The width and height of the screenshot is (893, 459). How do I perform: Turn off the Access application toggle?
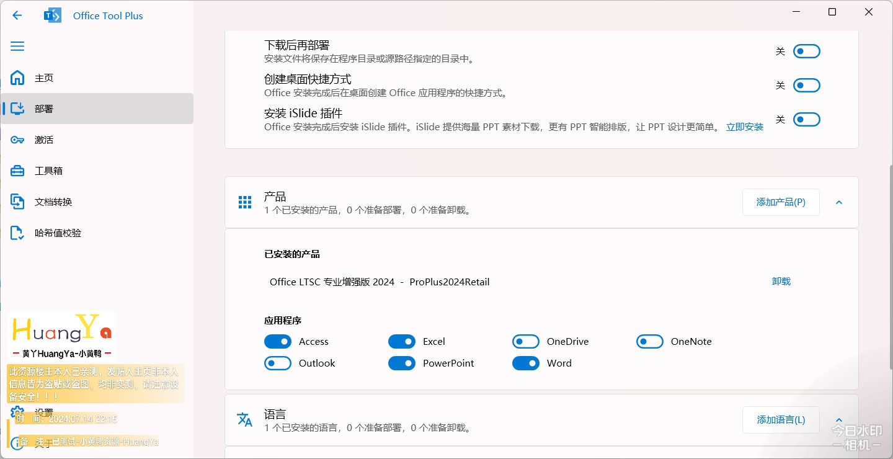pos(278,342)
